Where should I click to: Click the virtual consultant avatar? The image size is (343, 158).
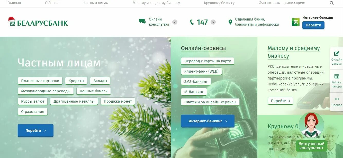click(311, 125)
